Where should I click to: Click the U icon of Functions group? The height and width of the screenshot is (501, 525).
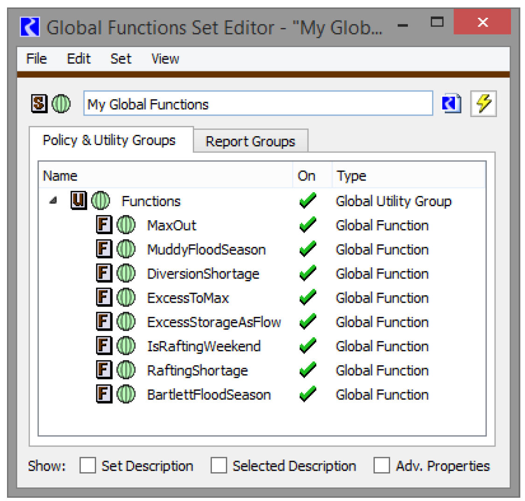point(79,201)
